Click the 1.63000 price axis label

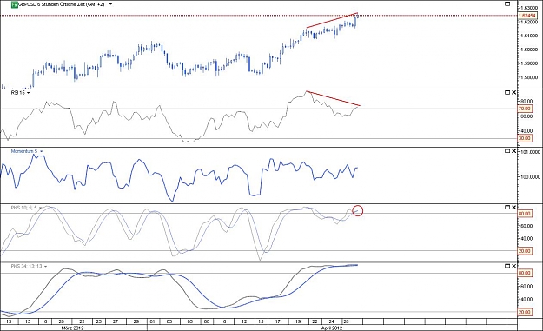(x=529, y=7)
